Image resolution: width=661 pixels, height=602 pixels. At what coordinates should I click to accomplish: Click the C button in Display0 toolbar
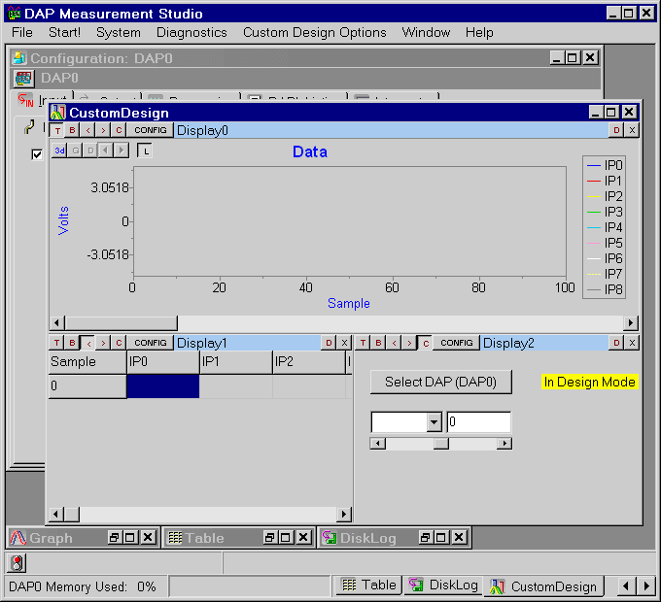[119, 130]
